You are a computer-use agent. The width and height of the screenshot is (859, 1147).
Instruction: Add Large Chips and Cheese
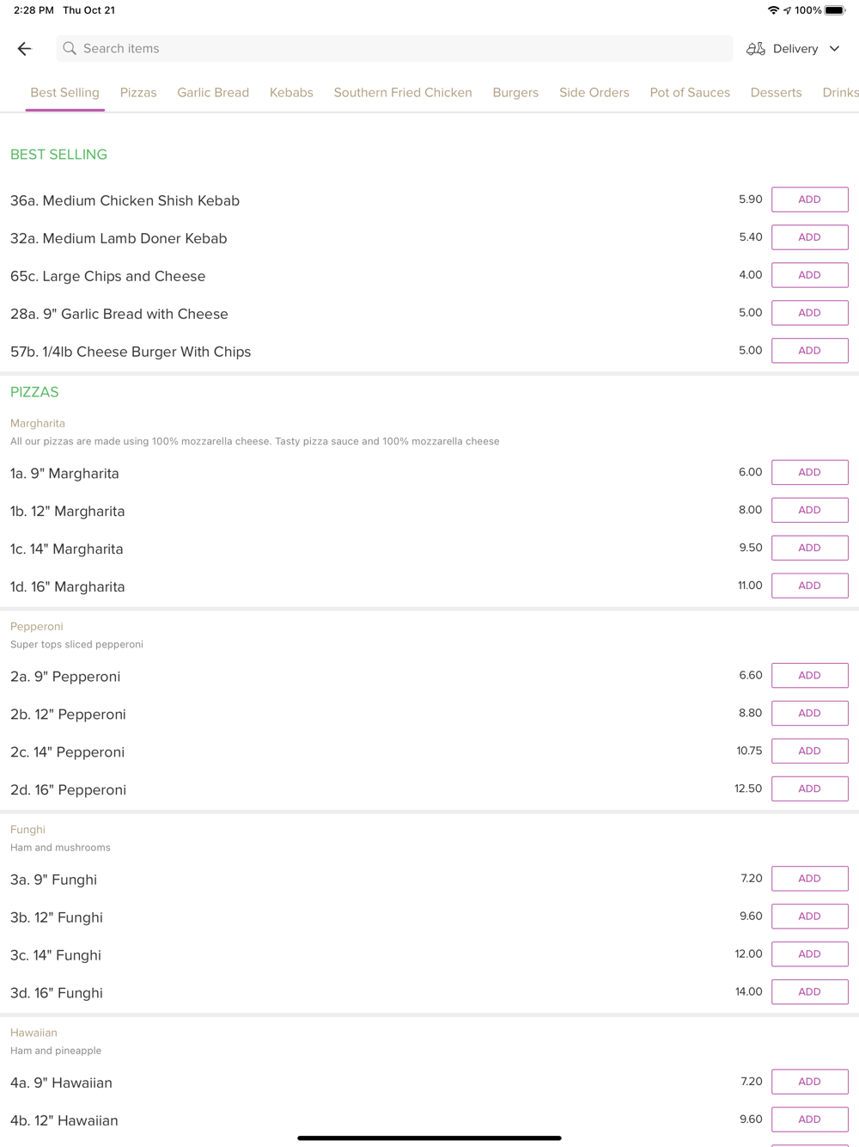click(x=809, y=275)
